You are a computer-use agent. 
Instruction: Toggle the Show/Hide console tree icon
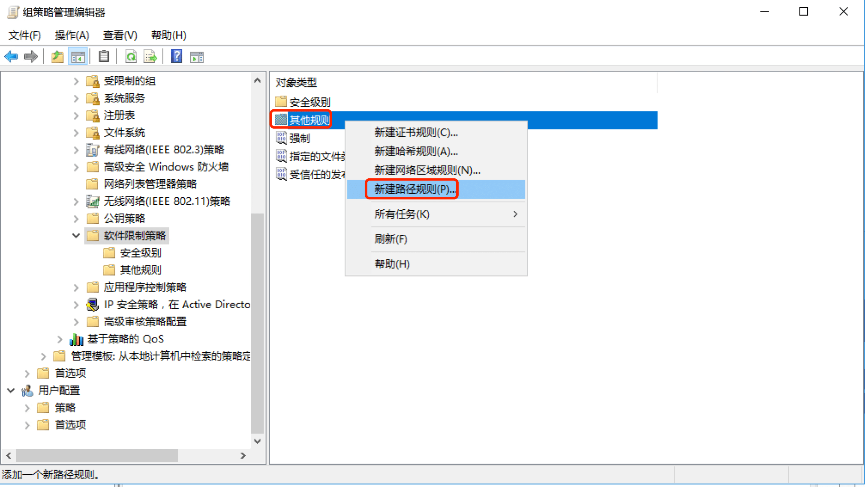[78, 57]
